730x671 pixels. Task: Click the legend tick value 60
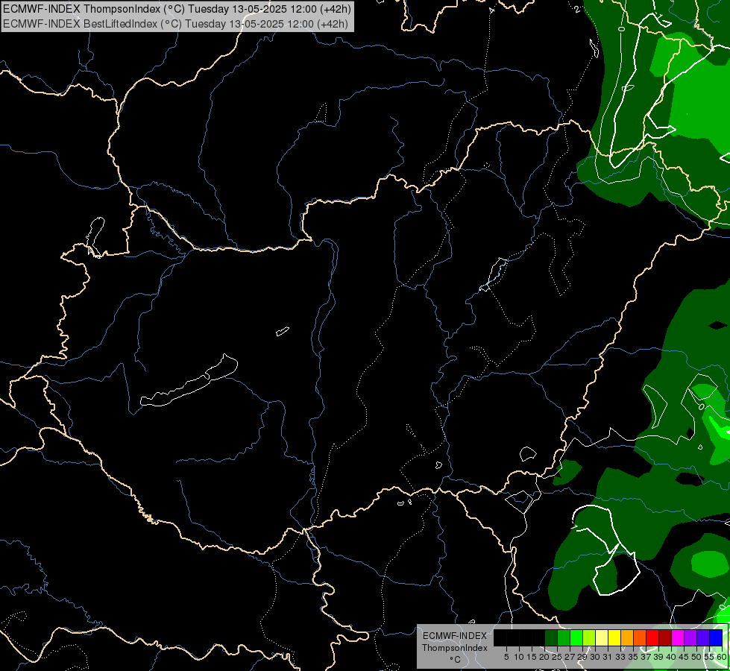(722, 657)
